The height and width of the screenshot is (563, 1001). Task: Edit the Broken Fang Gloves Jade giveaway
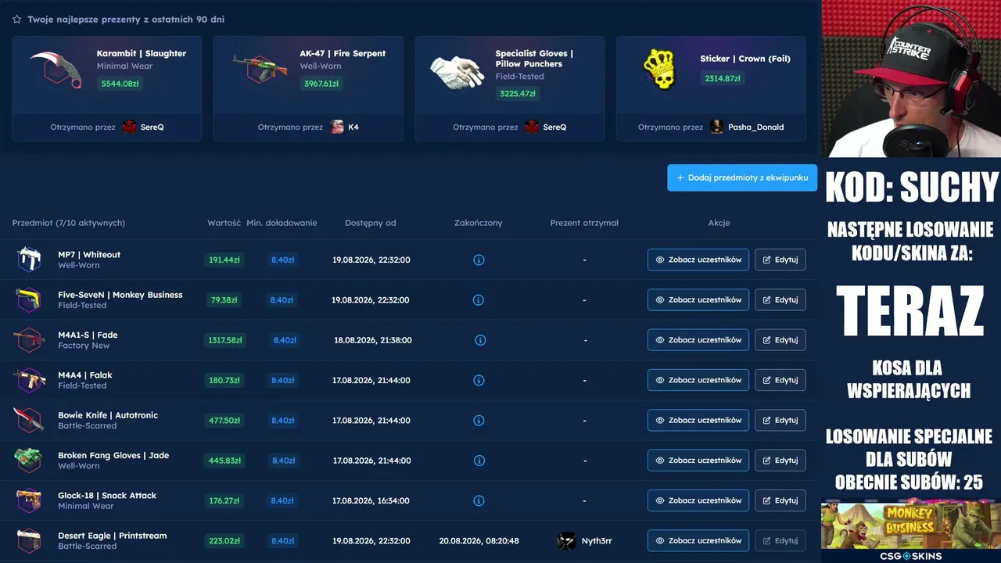(780, 461)
